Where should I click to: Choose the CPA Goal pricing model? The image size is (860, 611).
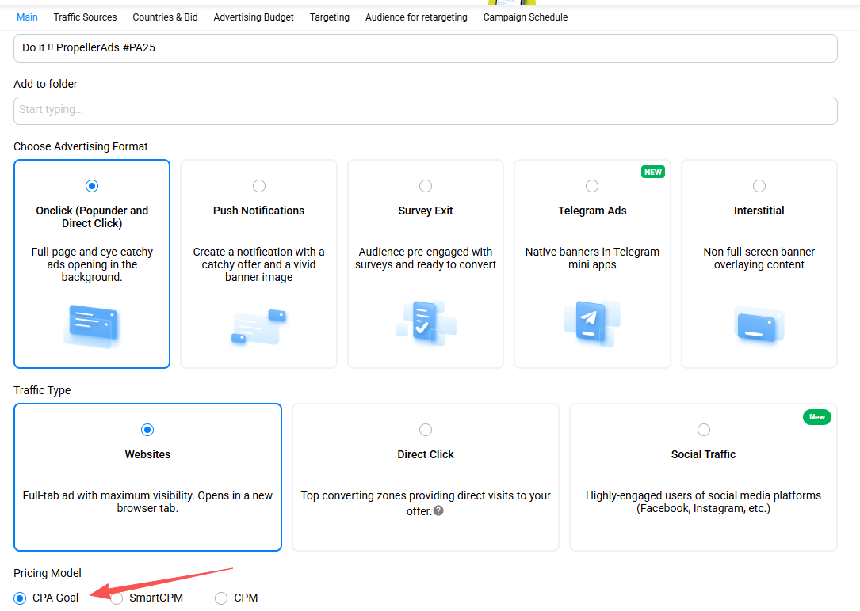click(20, 598)
